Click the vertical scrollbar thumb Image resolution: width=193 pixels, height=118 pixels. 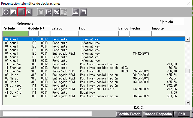pyautogui.click(x=188, y=71)
